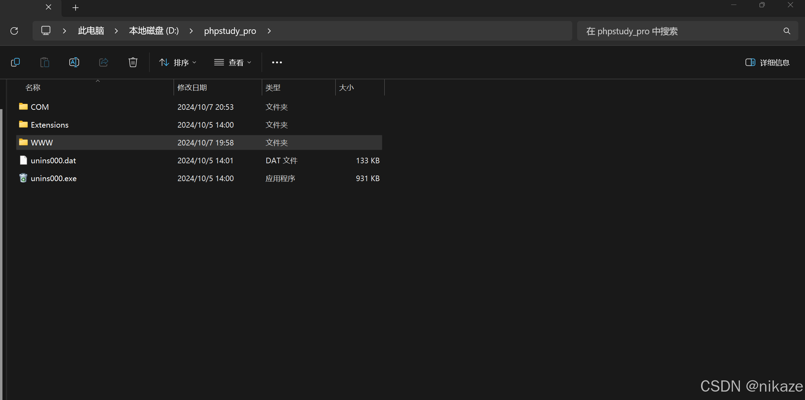Image resolution: width=805 pixels, height=400 pixels.
Task: Expand chevron after phpstudy_pro in breadcrumb
Action: (269, 31)
